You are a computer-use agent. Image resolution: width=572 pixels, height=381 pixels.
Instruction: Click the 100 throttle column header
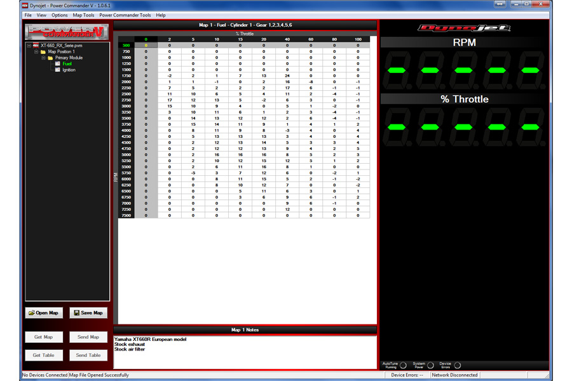click(x=358, y=39)
